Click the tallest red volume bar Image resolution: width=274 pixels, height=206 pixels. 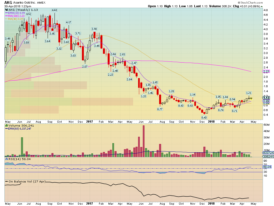pos(144,141)
